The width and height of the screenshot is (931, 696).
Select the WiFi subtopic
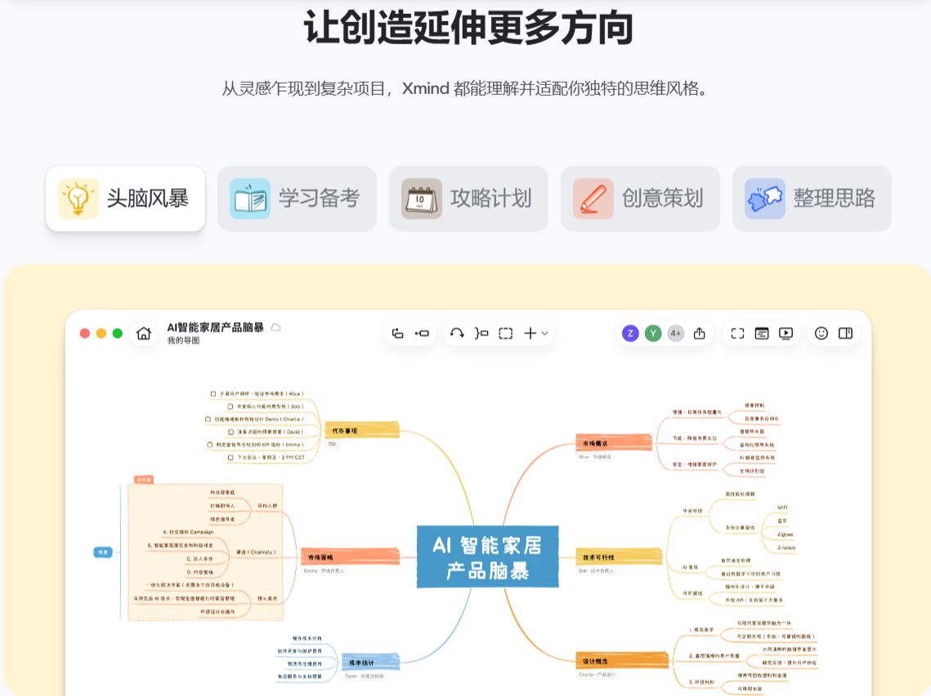782,508
